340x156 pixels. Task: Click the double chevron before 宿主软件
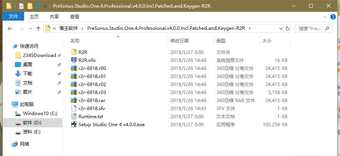click(x=55, y=28)
